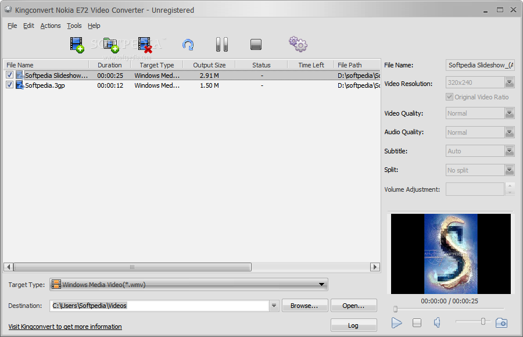The height and width of the screenshot is (337, 523).
Task: Click the Time Left column header
Action: coord(311,65)
